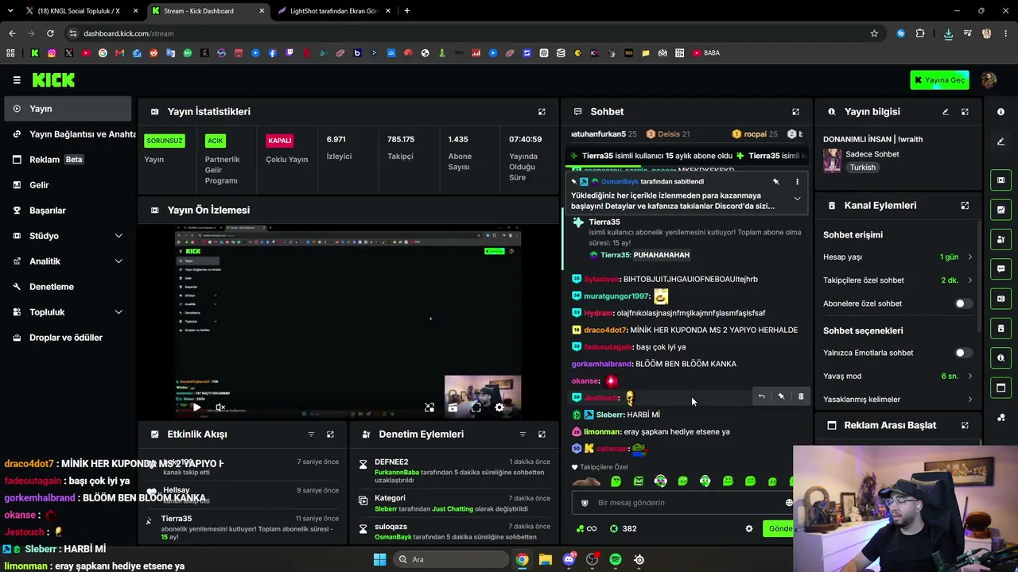Image resolution: width=1018 pixels, height=572 pixels.
Task: Toggle the ad break widget in right sidebar
Action: coord(1001,388)
